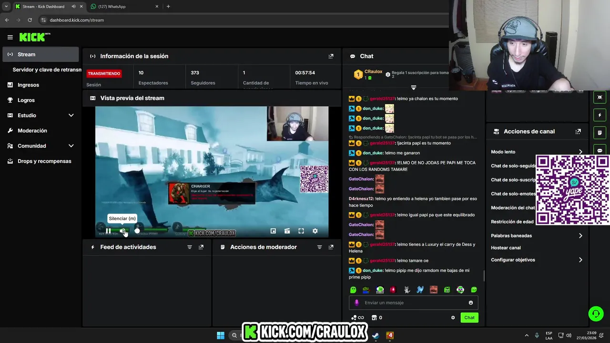Open Restricción de edad setting

click(512, 222)
